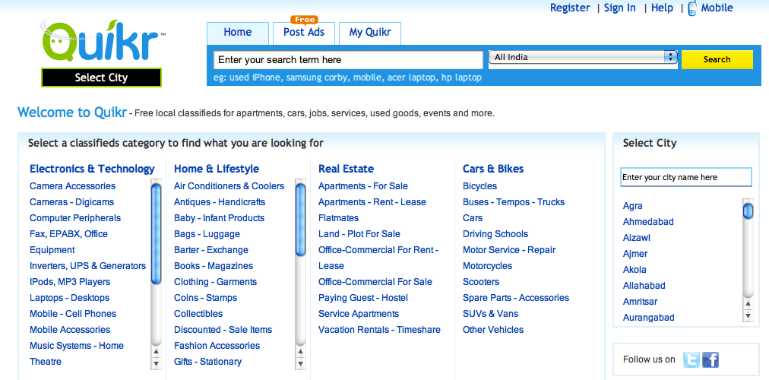Open Books - Magazines
The image size is (769, 380).
tap(214, 266)
